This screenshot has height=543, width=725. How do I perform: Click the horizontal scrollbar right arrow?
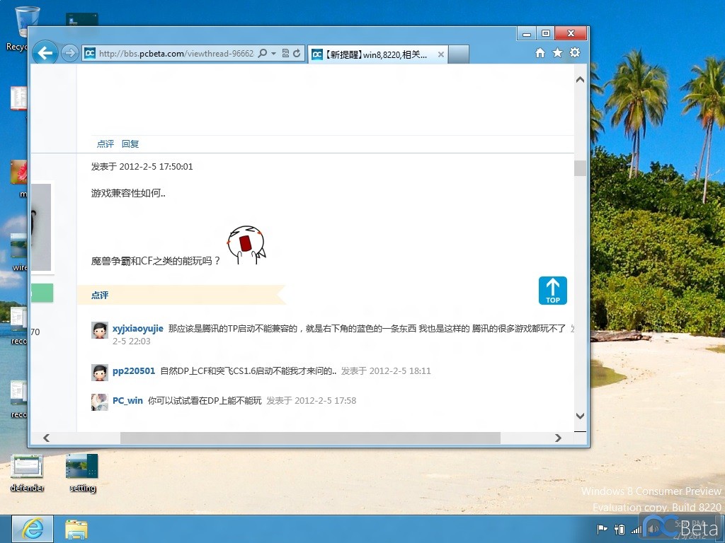click(x=558, y=438)
